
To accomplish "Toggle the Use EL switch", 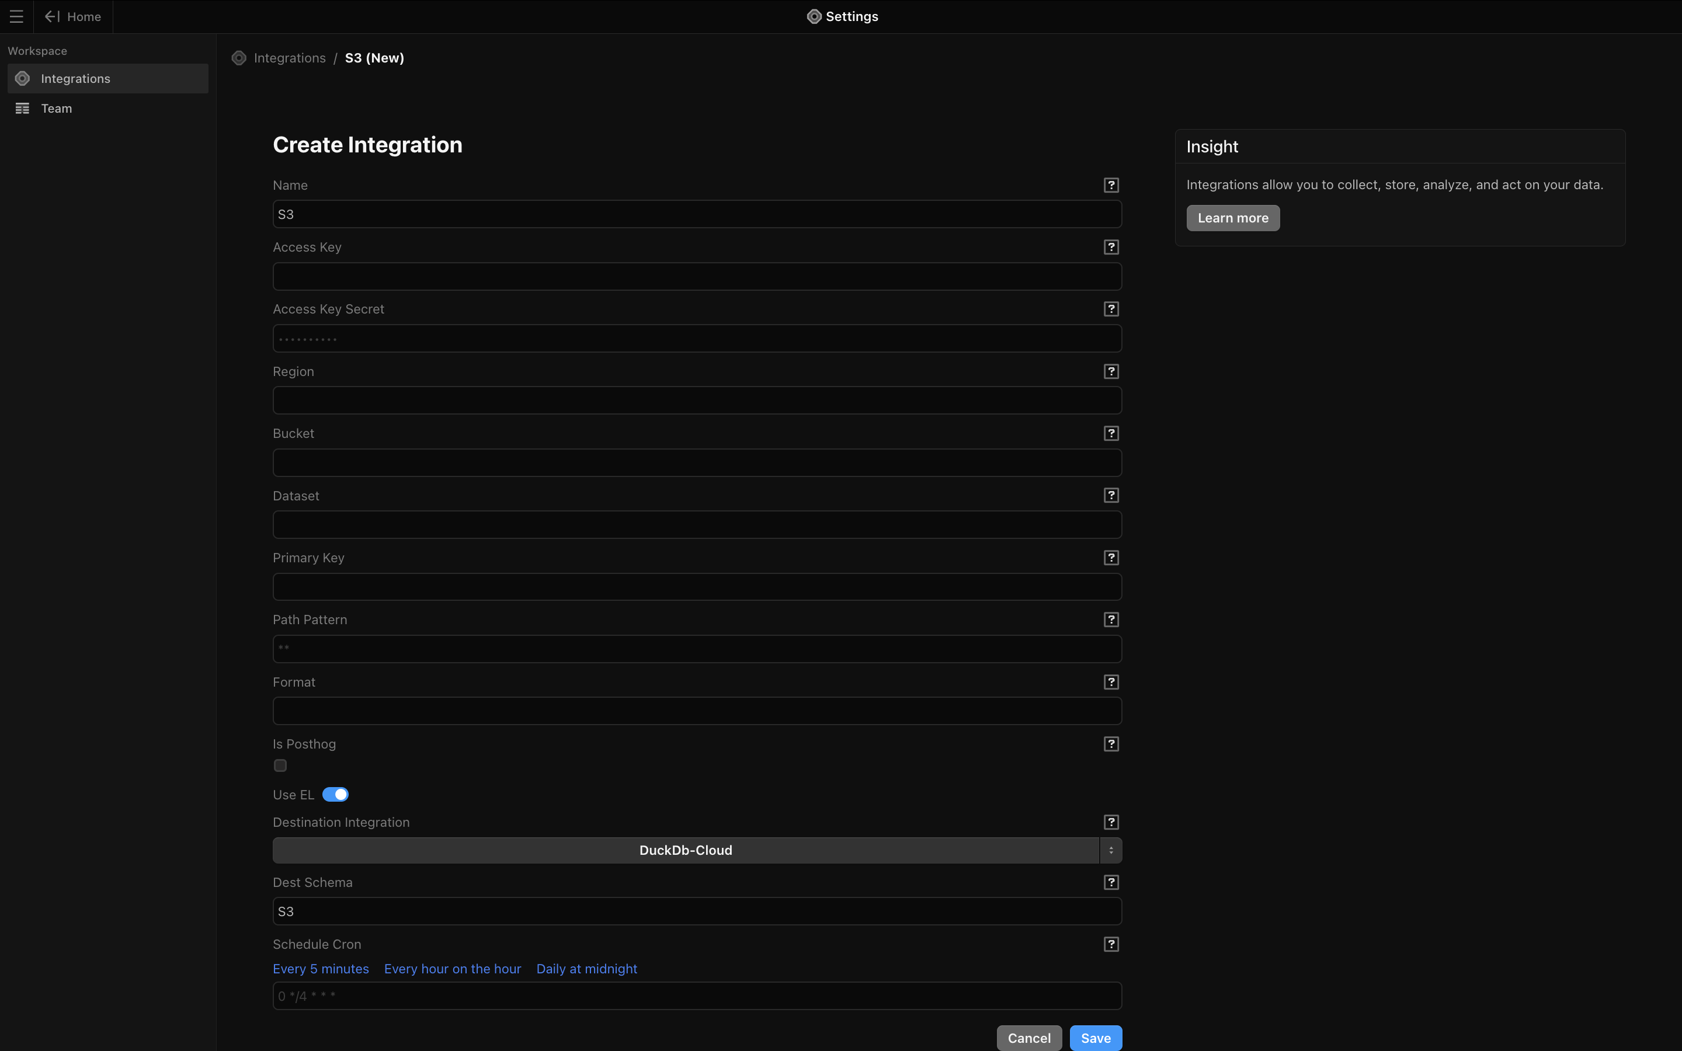I will [335, 795].
